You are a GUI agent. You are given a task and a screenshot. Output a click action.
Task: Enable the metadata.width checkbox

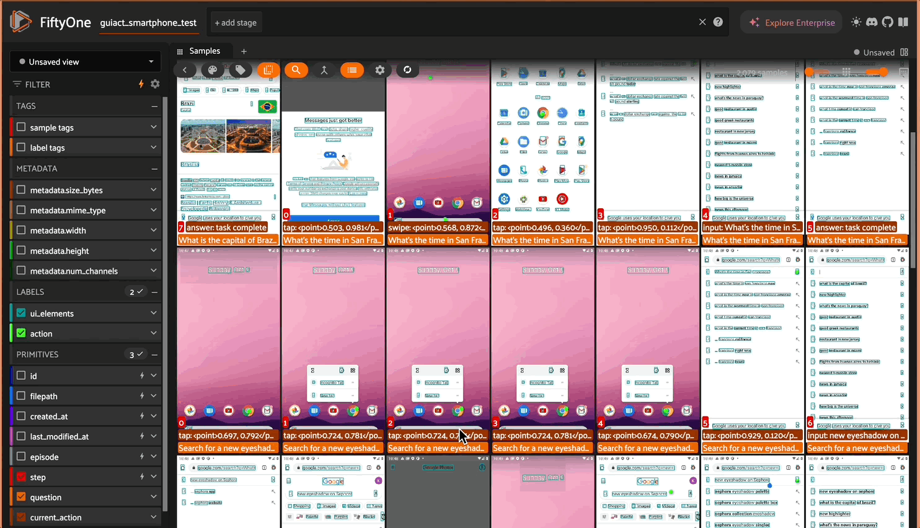pos(21,230)
